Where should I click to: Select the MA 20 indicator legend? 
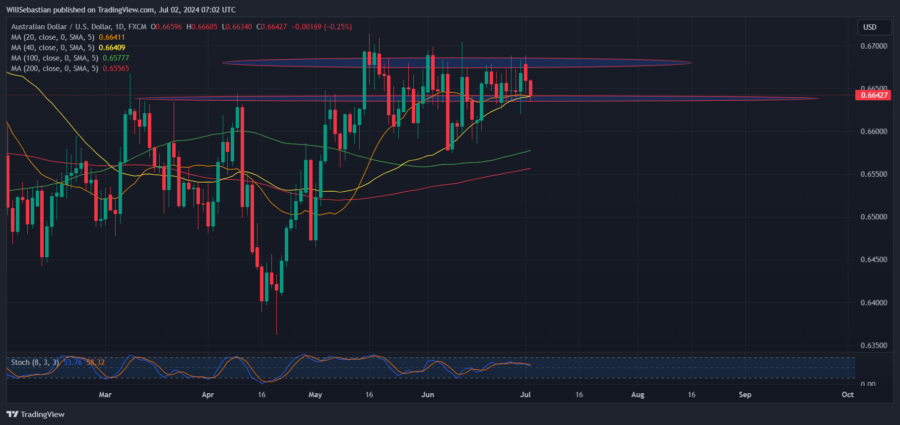click(68, 37)
